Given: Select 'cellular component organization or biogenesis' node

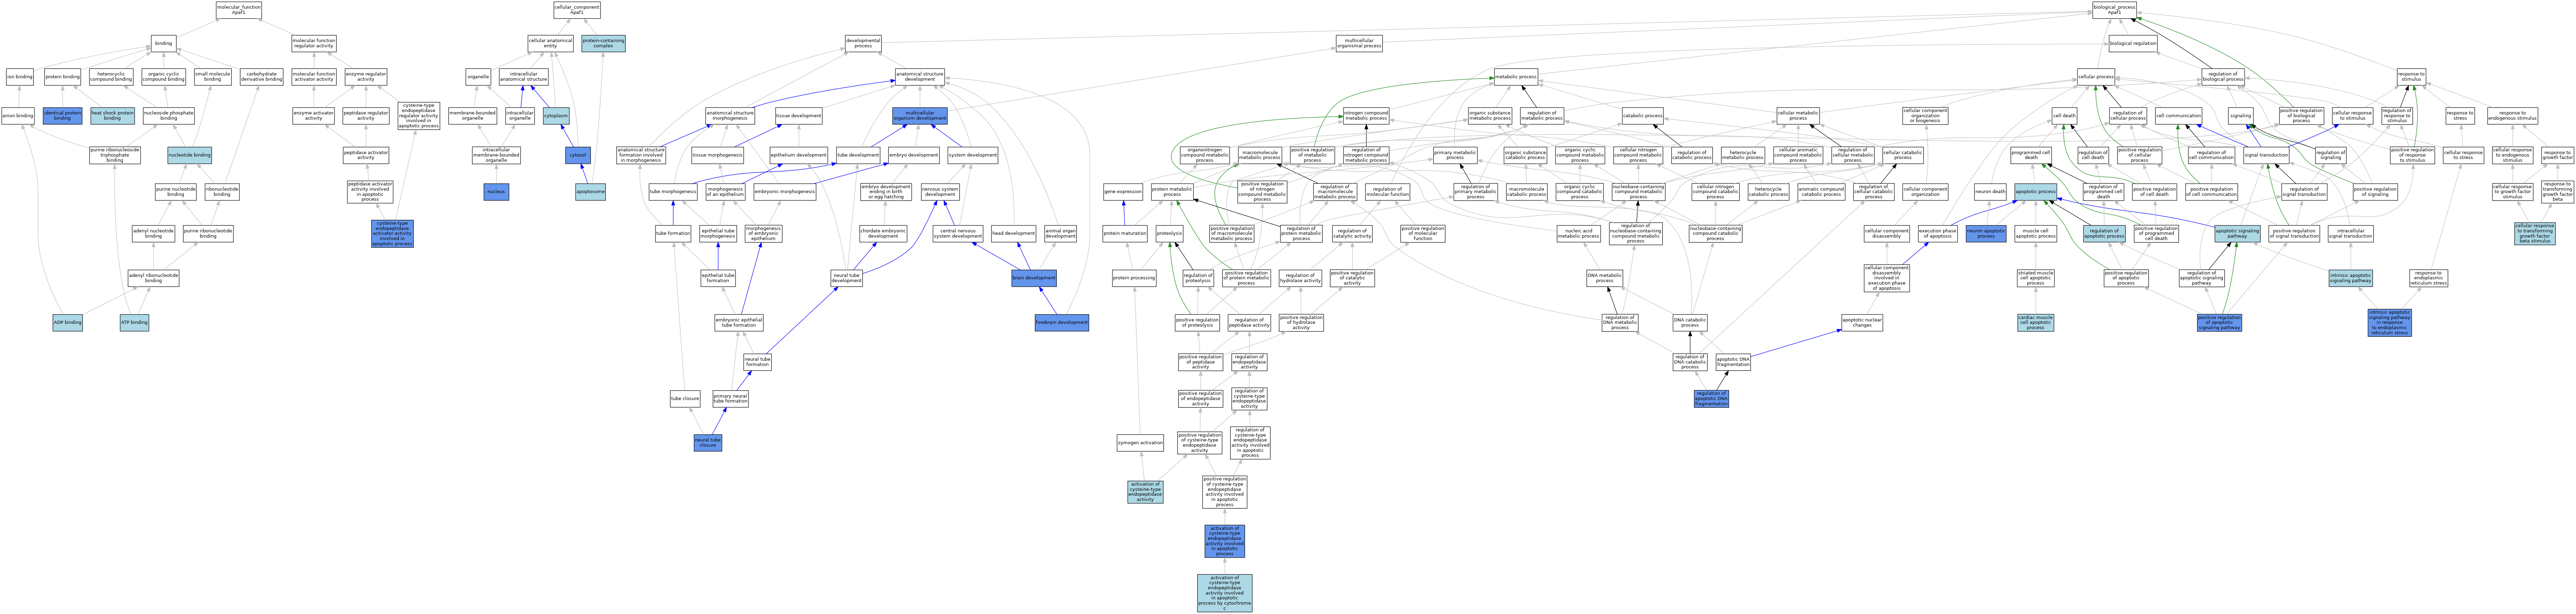Looking at the screenshot, I should 1925,116.
